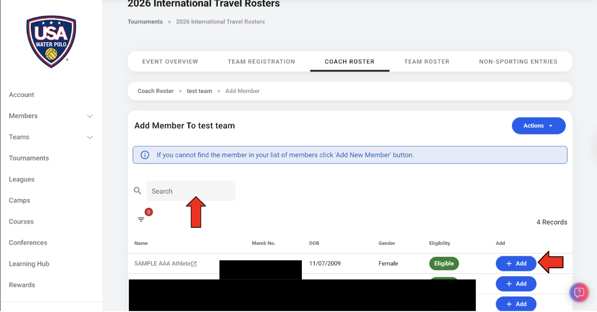Click the USA Water Polo logo
The width and height of the screenshot is (597, 312).
point(51,42)
